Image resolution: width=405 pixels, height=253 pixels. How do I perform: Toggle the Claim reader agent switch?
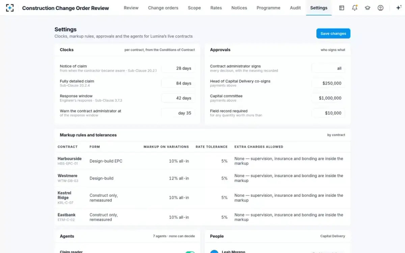[190, 252]
